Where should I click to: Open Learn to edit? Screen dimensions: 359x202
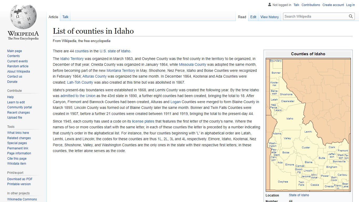click(16, 102)
